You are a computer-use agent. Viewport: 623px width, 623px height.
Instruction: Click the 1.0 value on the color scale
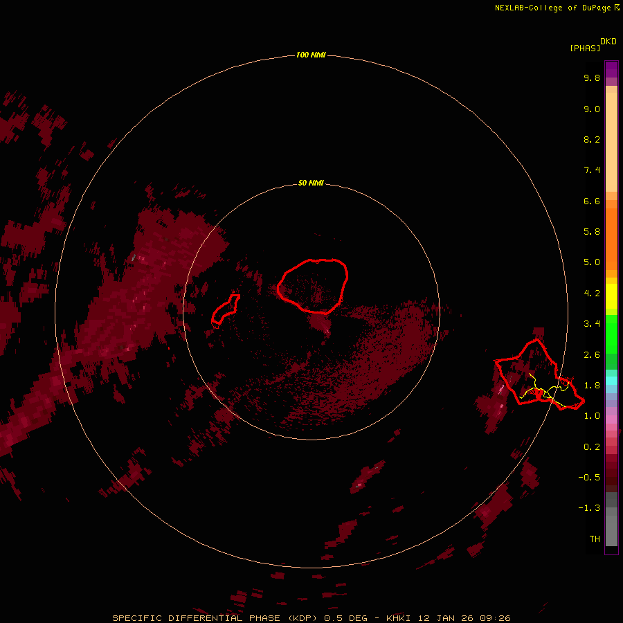[592, 416]
